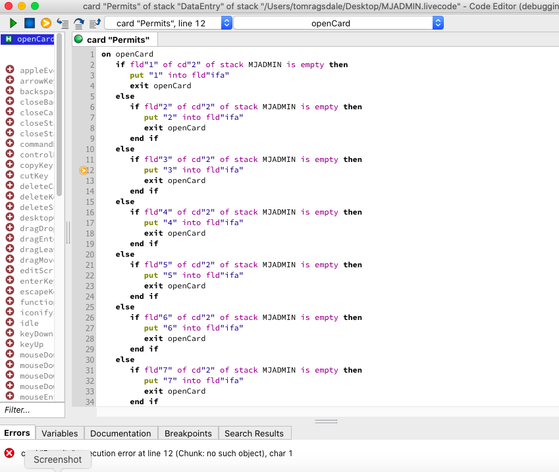Click the plus icon beside cutKey
This screenshot has width=559, height=472.
(10, 175)
